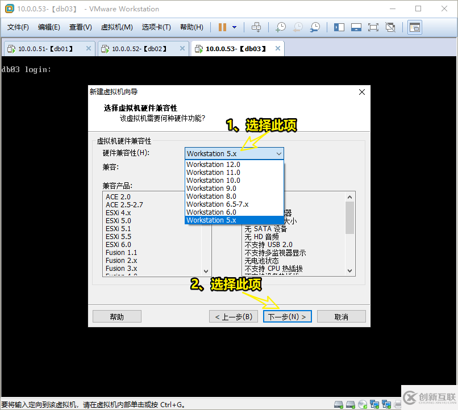Open the 编辑(E) menu
The height and width of the screenshot is (410, 458).
click(49, 27)
